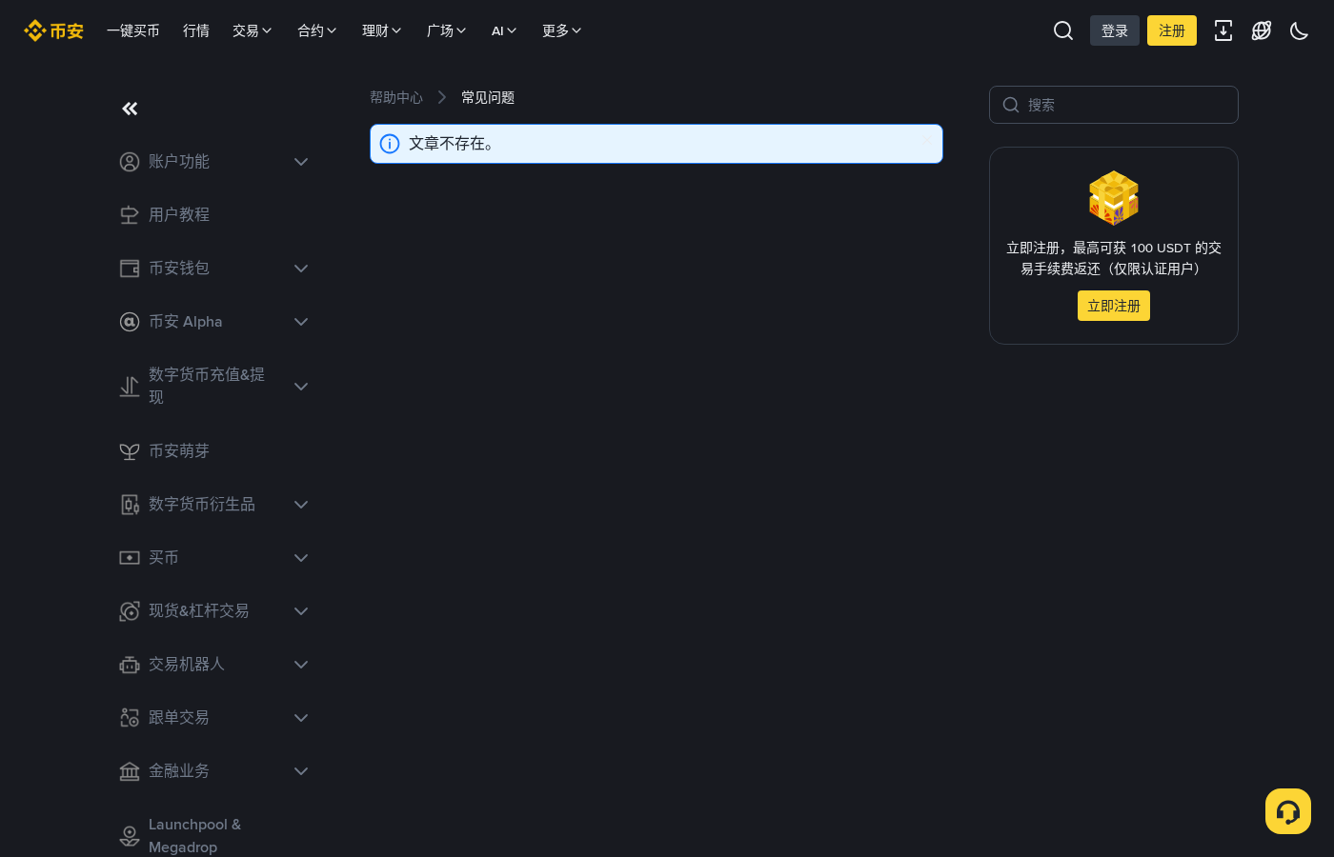
Task: Open the 广场 menu in the header
Action: click(447, 30)
